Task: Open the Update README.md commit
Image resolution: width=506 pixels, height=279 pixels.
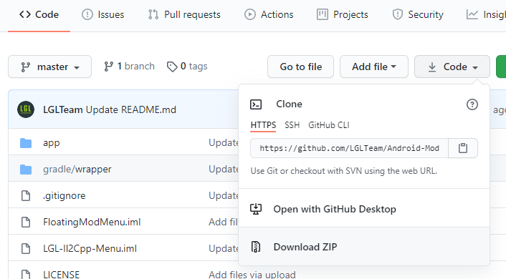Action: 131,110
